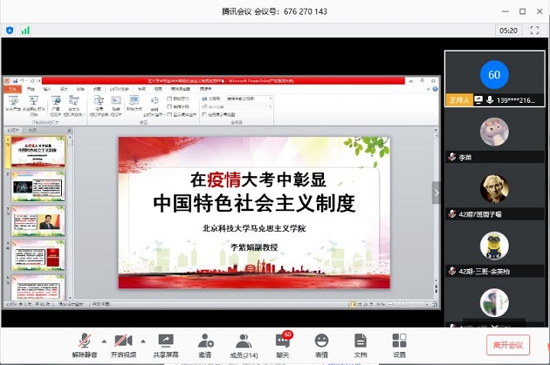
Task: Select the host's video tile with avatar 60
Action: (x=494, y=78)
